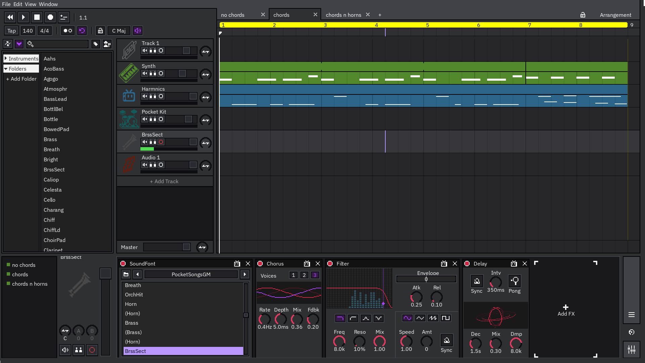Viewport: 645px width, 363px height.
Task: Open the 4/4 time signature selector
Action: point(44,31)
